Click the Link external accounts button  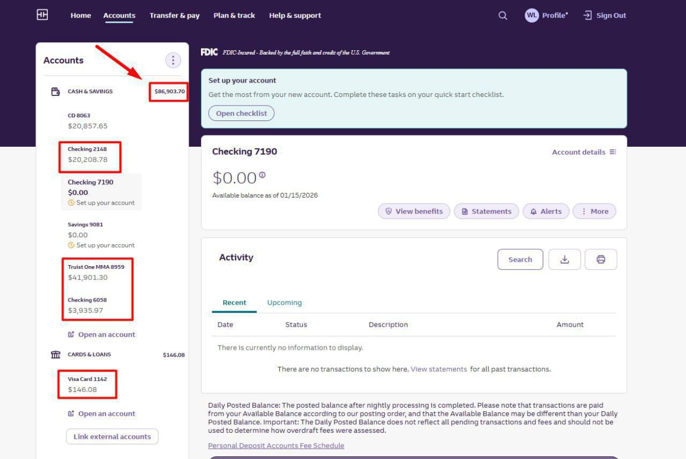click(x=112, y=437)
